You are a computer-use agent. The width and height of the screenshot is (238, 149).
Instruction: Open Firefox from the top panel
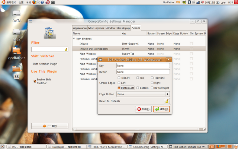tap(34, 2)
